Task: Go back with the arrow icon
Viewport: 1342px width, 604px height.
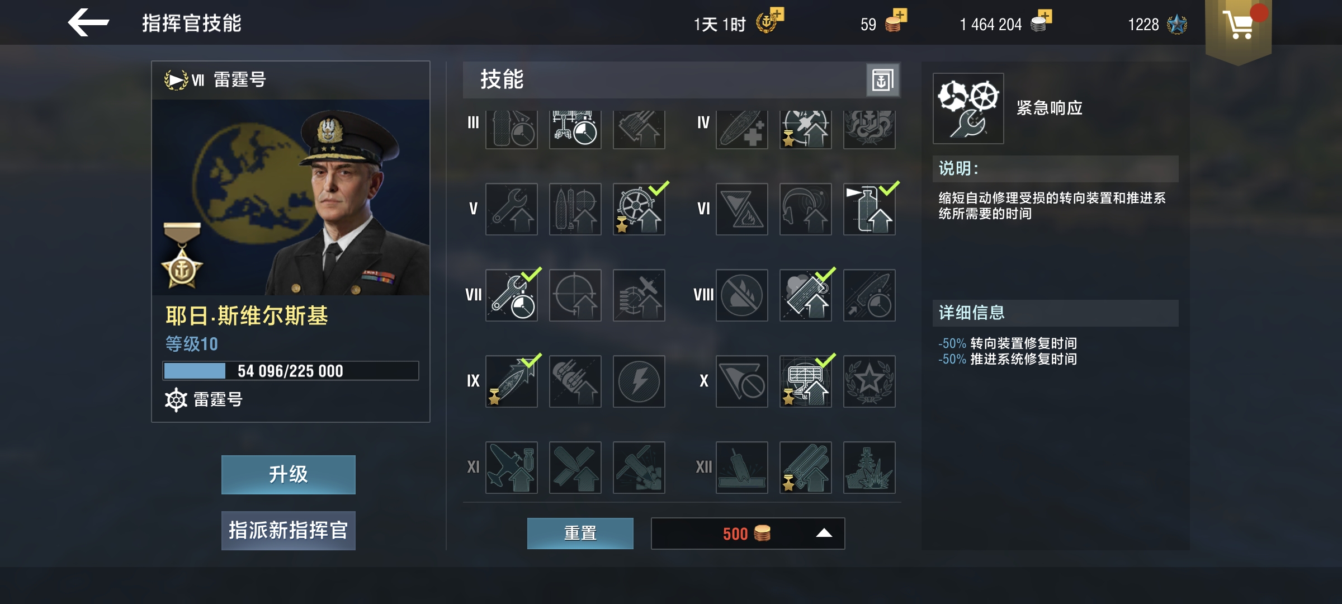Action: [x=88, y=22]
